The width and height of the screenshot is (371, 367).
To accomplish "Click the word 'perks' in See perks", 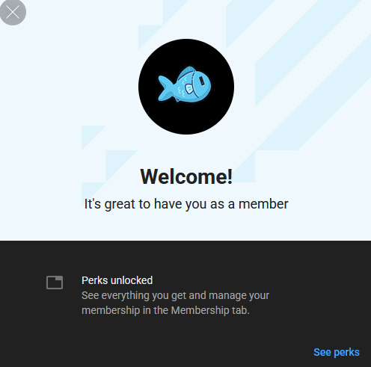I will [x=347, y=353].
